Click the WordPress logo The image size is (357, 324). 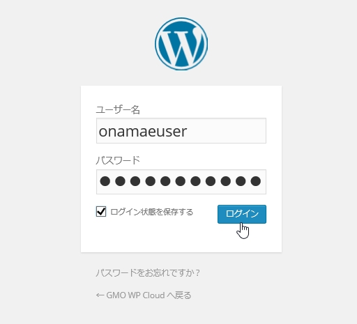(181, 44)
